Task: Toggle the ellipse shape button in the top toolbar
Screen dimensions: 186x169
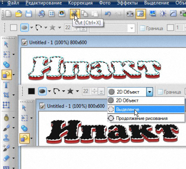Action: (25, 28)
